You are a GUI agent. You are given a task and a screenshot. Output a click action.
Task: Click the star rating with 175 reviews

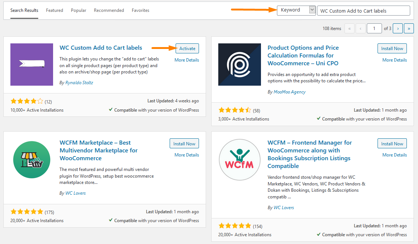click(x=27, y=212)
